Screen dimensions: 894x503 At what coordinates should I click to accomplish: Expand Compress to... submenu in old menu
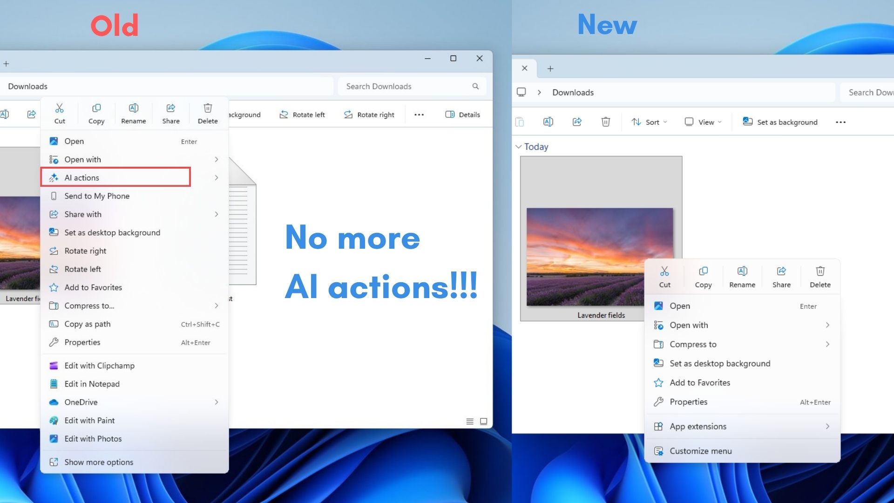point(217,306)
